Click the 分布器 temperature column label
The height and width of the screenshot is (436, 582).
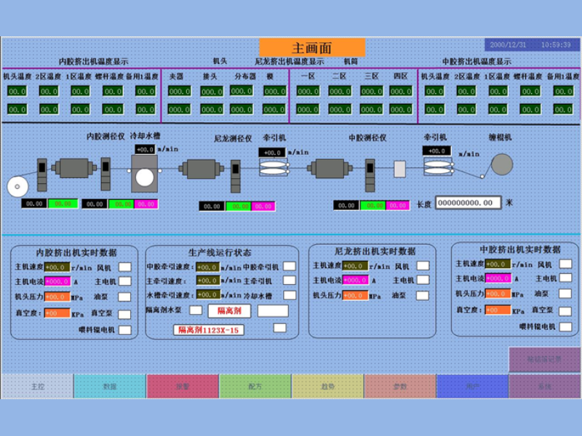point(245,76)
